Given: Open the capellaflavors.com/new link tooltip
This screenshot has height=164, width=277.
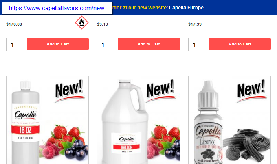Looking at the screenshot, I should [x=57, y=8].
